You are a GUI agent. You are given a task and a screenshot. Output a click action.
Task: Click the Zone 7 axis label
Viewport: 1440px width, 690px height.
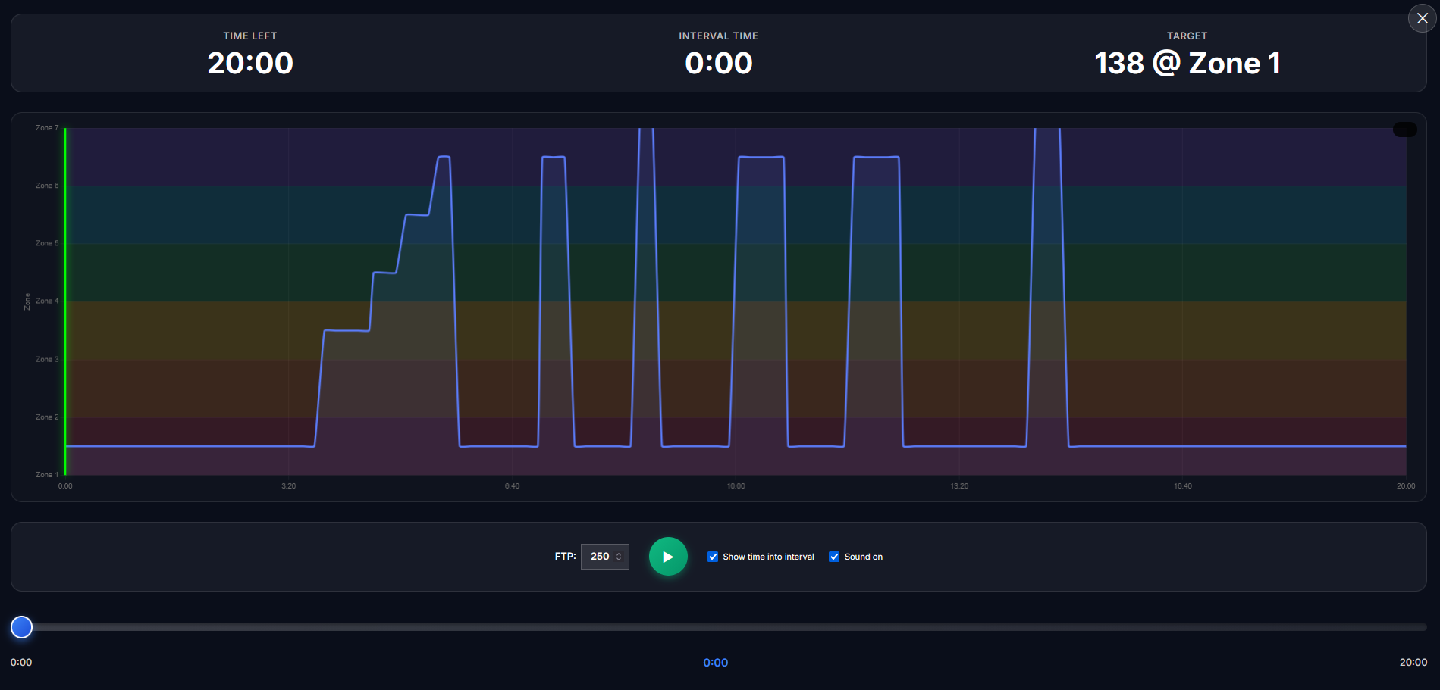click(x=46, y=128)
